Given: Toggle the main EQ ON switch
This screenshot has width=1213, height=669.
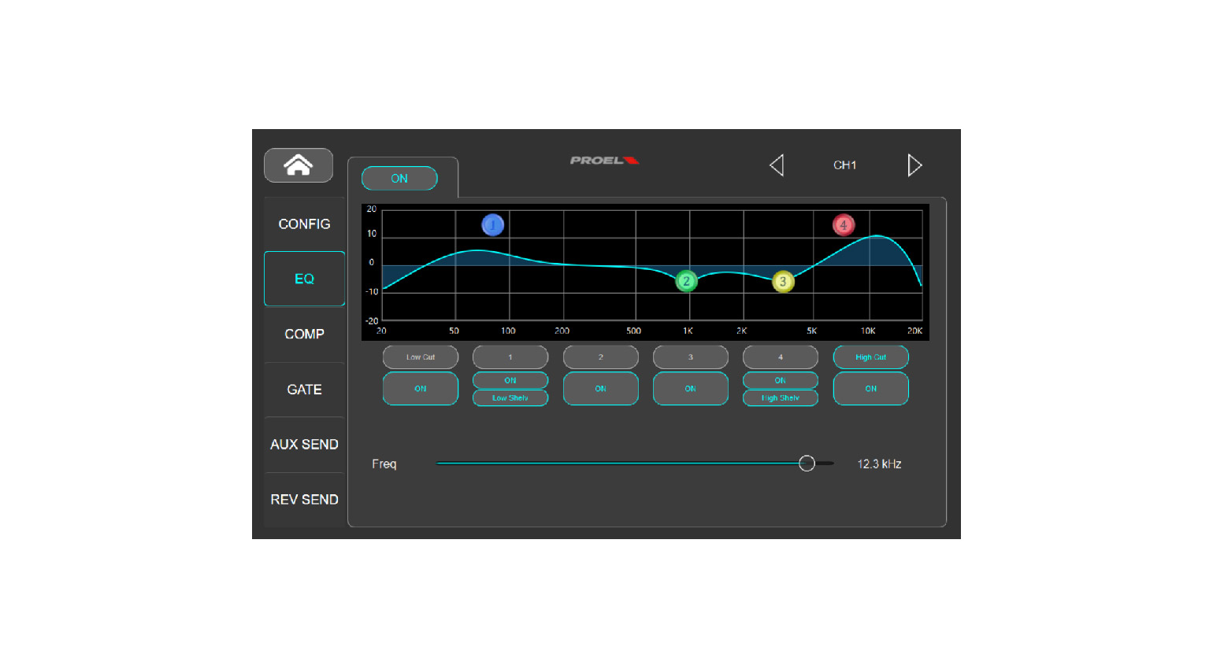Looking at the screenshot, I should [x=399, y=179].
